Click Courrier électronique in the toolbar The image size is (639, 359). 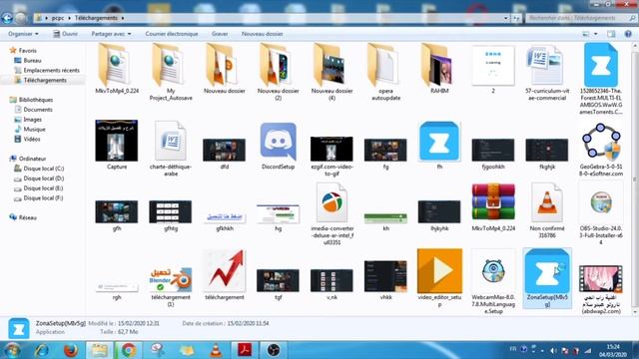pyautogui.click(x=172, y=34)
